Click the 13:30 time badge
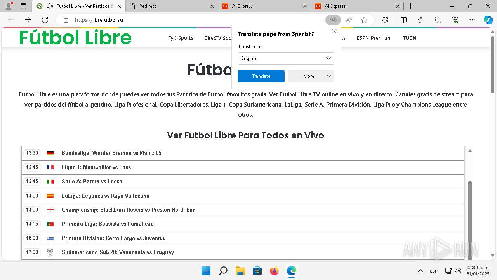Viewport: 497px width, 280px height. pyautogui.click(x=32, y=153)
